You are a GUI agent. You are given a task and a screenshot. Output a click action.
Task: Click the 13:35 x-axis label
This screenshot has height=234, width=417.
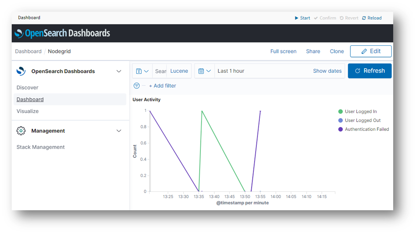[199, 197]
